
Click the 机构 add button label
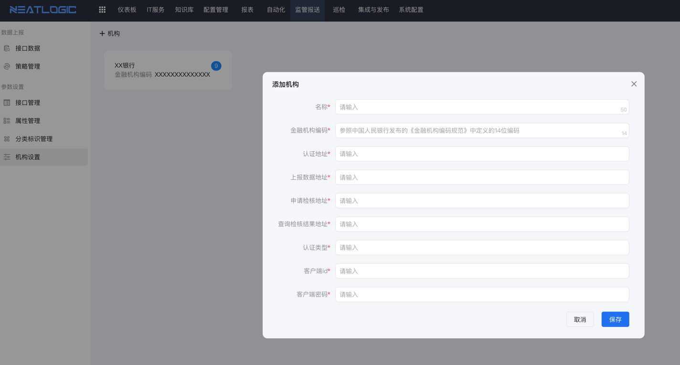click(114, 33)
